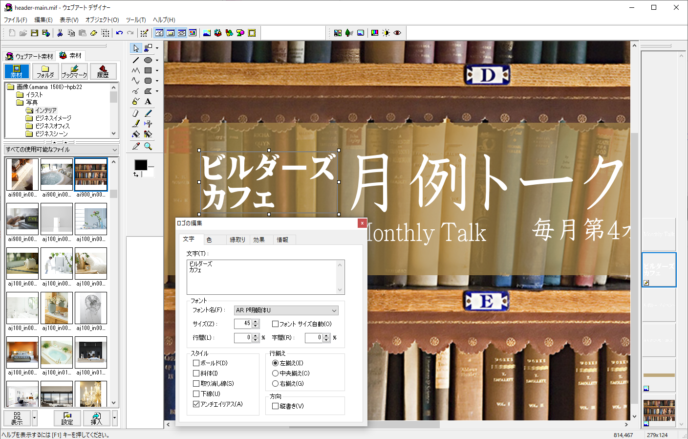Select the text (A) logo tool
The image size is (688, 439).
point(148,102)
